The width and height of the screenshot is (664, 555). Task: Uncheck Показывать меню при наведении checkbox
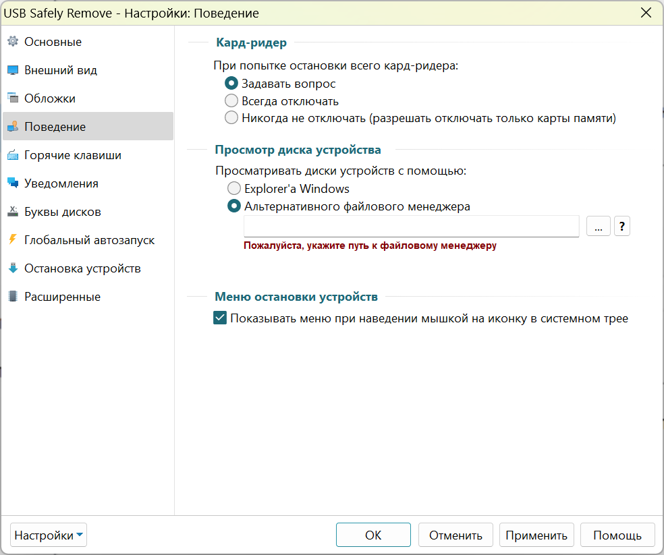(220, 318)
